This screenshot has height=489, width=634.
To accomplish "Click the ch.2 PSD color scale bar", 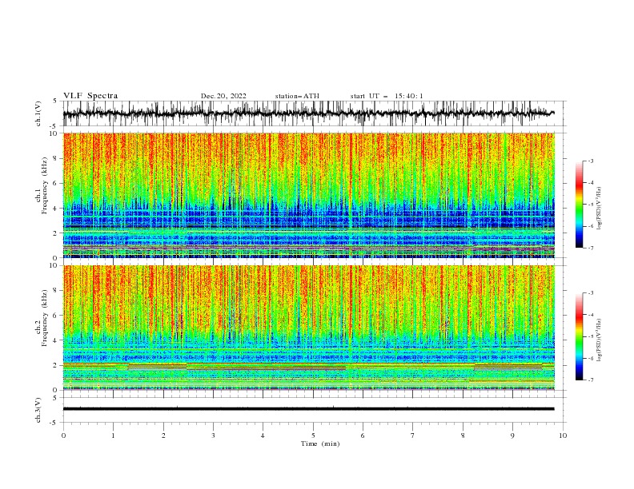I will pos(579,336).
